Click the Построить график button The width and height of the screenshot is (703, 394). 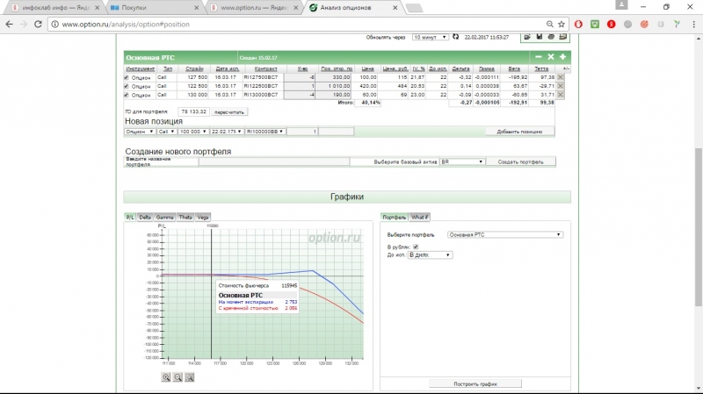475,383
